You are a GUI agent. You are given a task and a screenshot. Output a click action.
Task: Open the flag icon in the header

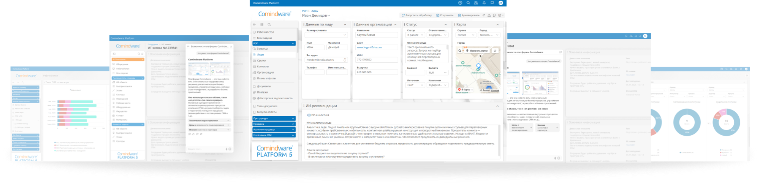[x=492, y=3]
